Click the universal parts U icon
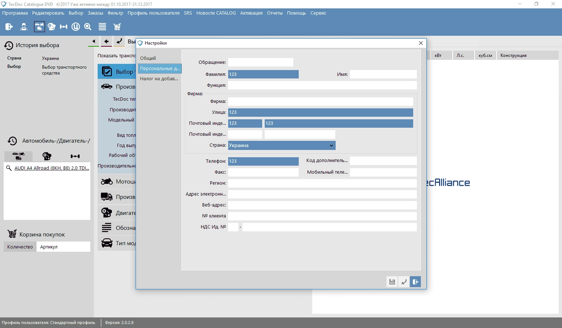Screen dimensions: 562x328 (76, 27)
